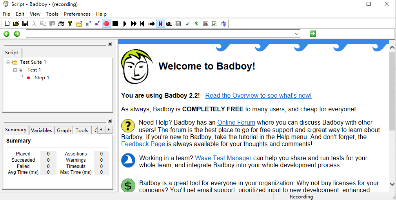Open help with the yellow question mark toolbar icon
Image resolution: width=396 pixels, height=200 pixels.
70,24
